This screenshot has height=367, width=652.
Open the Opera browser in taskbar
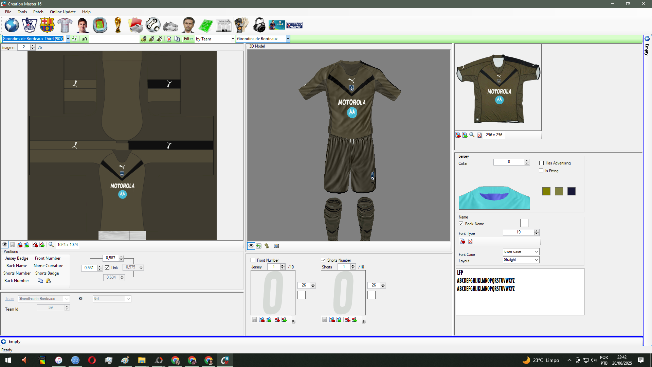[92, 360]
